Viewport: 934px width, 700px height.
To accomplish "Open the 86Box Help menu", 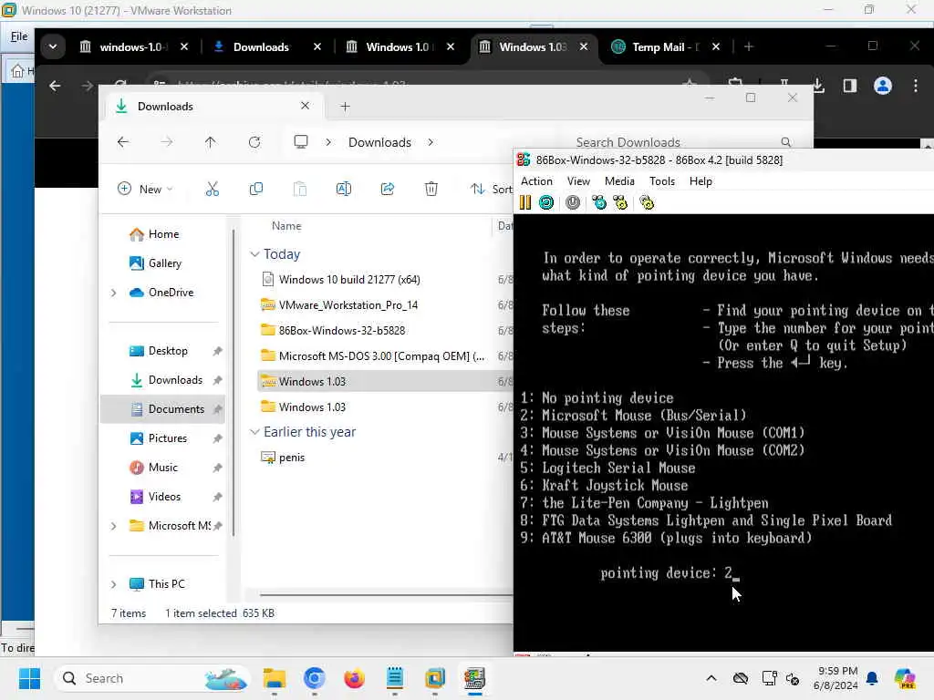I will click(x=700, y=181).
